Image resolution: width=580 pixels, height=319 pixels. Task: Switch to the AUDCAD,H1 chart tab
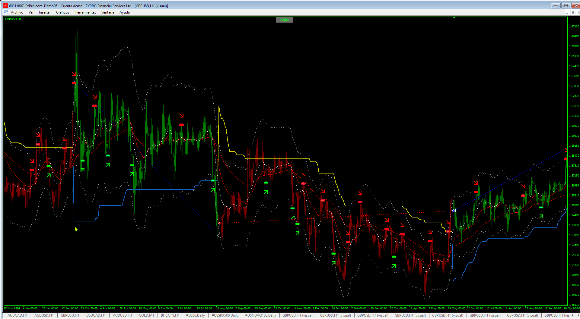pyautogui.click(x=17, y=315)
